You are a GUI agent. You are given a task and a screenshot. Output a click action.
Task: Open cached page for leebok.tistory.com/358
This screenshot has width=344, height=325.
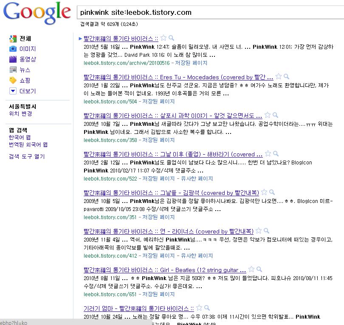[x=158, y=140]
